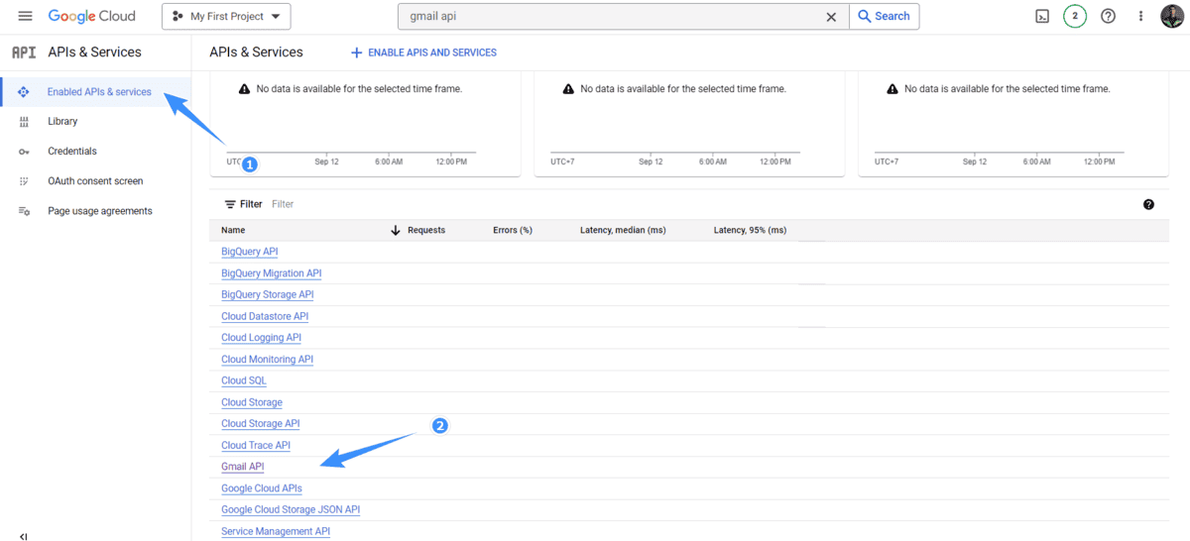Collapse the sidebar with bottom chevron
Viewport: 1190px width, 541px height.
click(x=24, y=536)
